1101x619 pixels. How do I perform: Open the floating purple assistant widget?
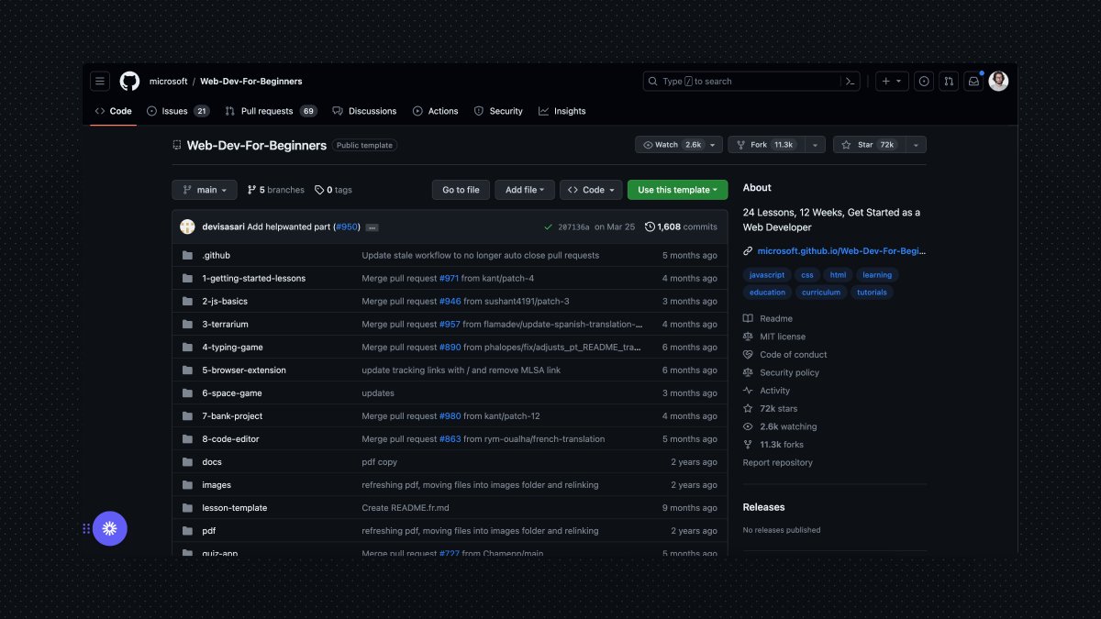pos(110,528)
